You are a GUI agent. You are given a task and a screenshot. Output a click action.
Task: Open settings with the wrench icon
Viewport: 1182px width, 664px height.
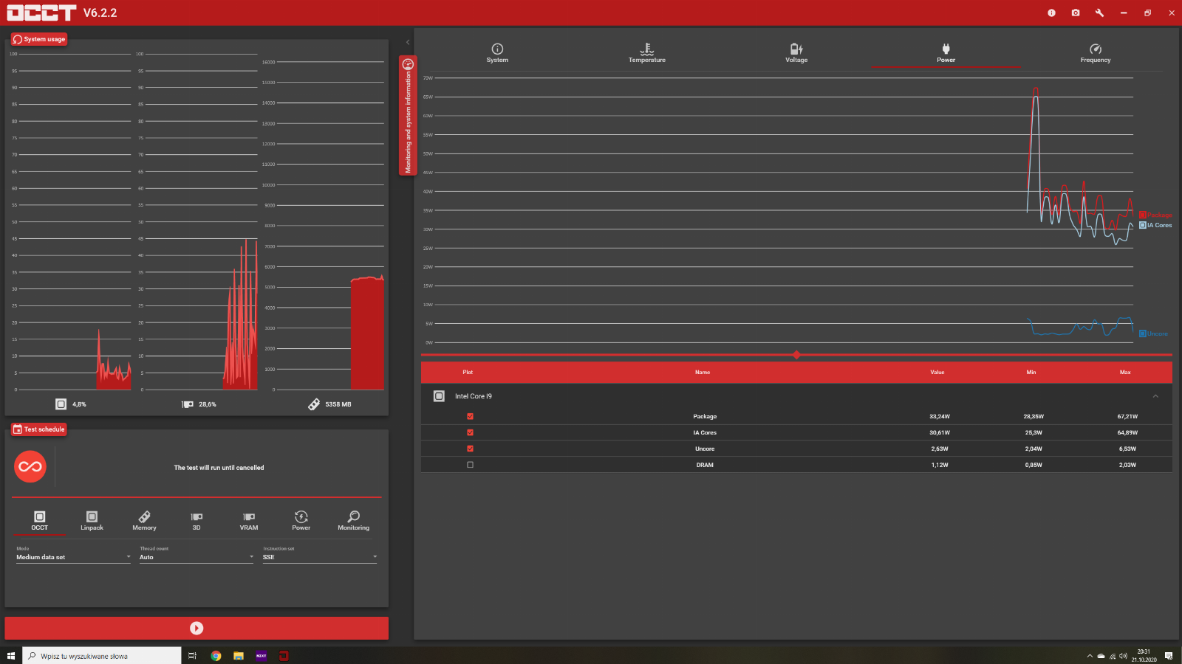pyautogui.click(x=1099, y=13)
